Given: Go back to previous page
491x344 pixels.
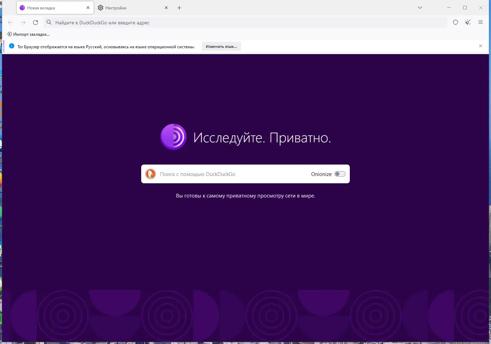Looking at the screenshot, I should (10, 23).
